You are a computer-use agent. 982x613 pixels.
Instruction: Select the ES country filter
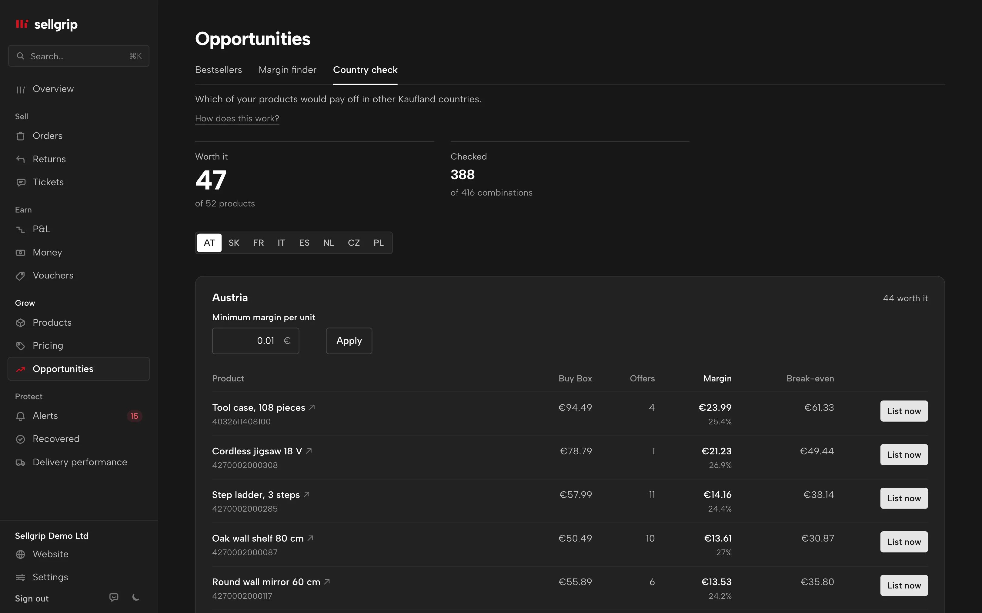click(x=304, y=243)
